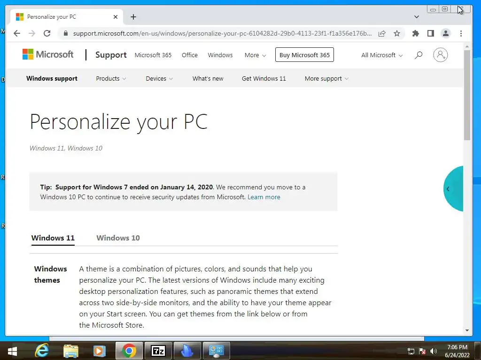Open the Get Windows 11 menu item
The height and width of the screenshot is (360, 481).
pos(264,78)
